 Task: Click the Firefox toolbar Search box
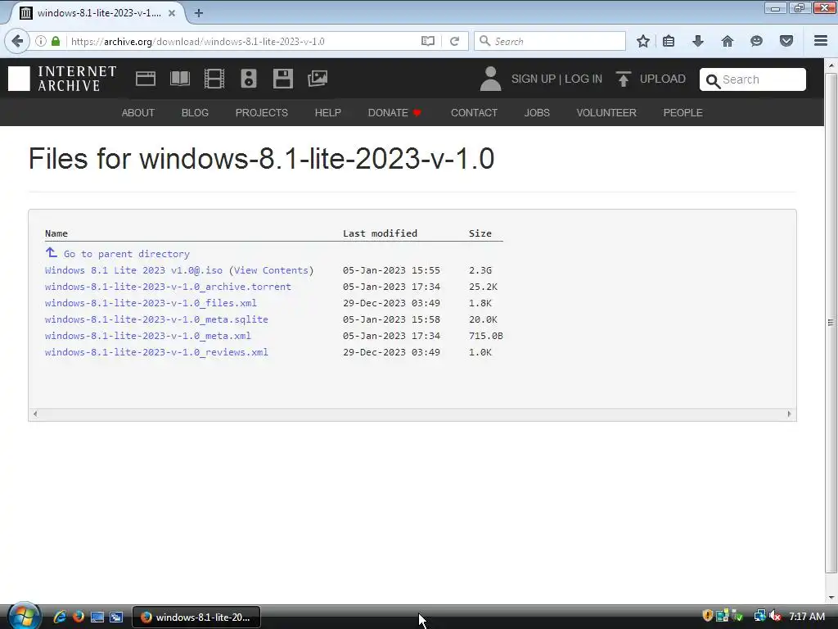(x=549, y=41)
